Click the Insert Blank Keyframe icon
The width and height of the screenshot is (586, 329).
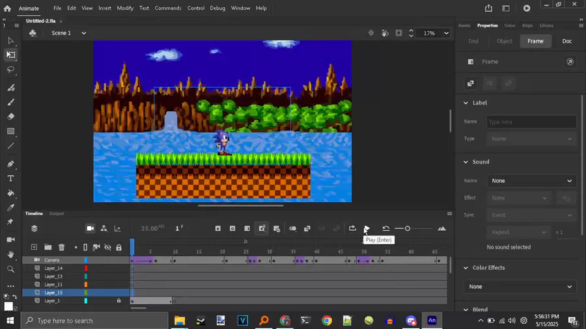[x=232, y=229]
